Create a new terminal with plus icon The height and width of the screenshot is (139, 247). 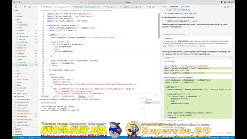(145, 96)
